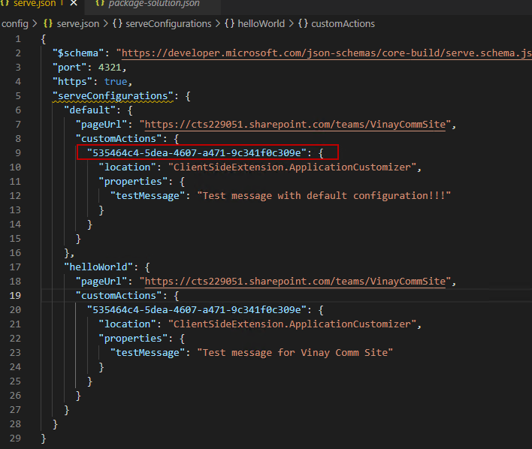Select helloWorld breadcrumb item
The image size is (532, 449).
tap(261, 24)
